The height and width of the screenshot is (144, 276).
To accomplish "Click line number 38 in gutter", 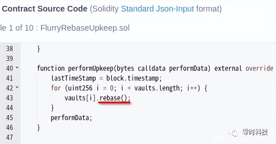I will pyautogui.click(x=10, y=48).
